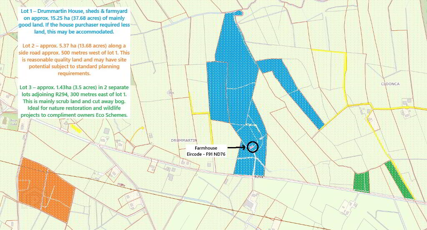The image size is (427, 230).
Task: Click the Lot 3 green description text
Action: pyautogui.click(x=75, y=101)
